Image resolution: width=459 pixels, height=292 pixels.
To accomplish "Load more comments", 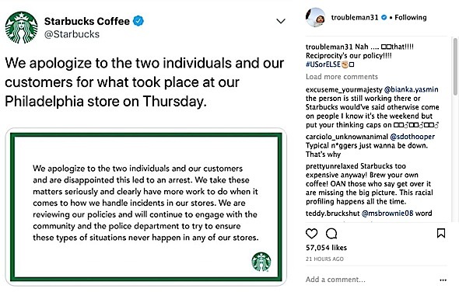I will (342, 77).
